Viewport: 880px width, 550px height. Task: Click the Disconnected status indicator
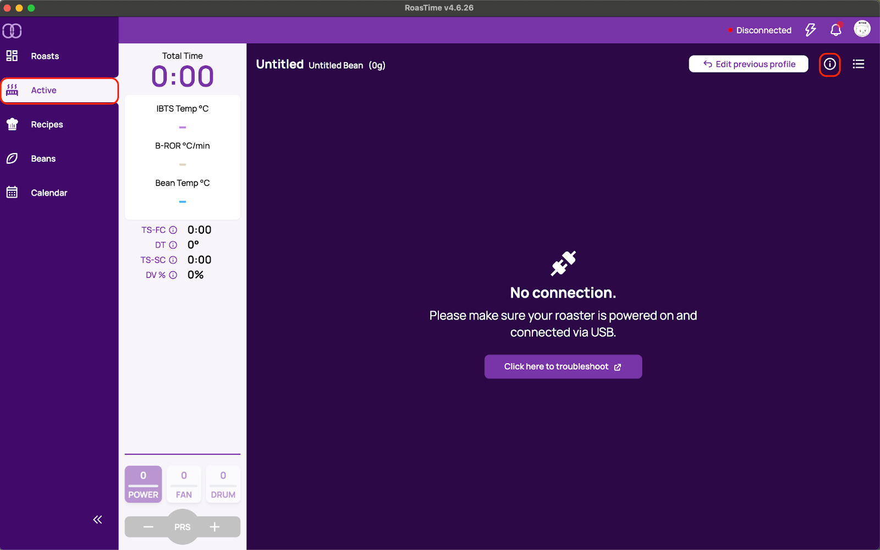[x=760, y=30]
